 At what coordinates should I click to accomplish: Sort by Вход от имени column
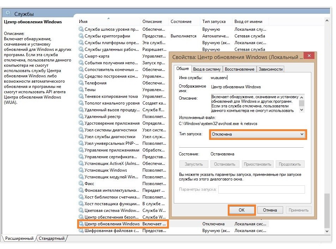250,22
